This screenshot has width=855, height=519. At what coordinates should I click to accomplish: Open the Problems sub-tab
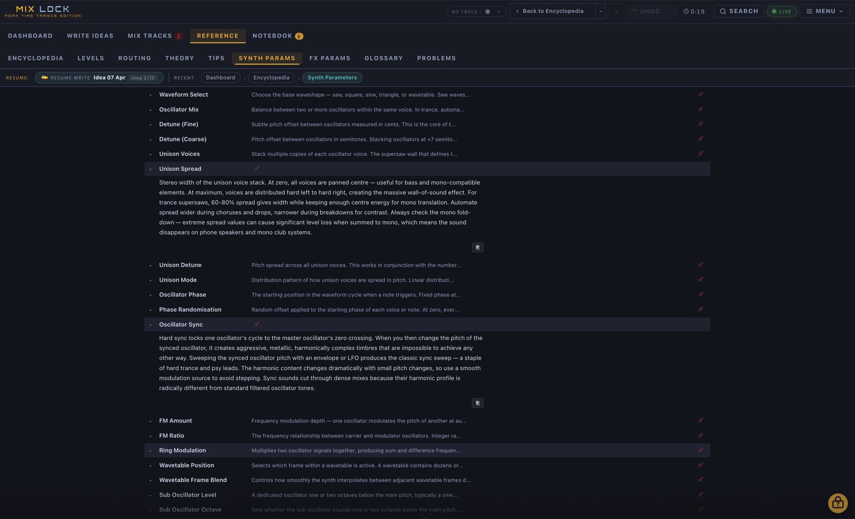tap(437, 58)
